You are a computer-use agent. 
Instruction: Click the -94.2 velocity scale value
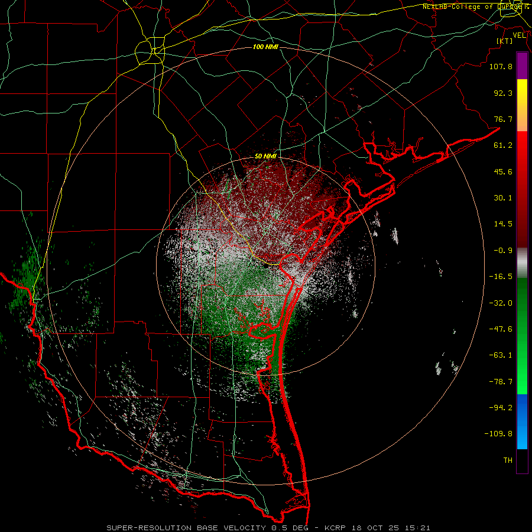coord(501,408)
